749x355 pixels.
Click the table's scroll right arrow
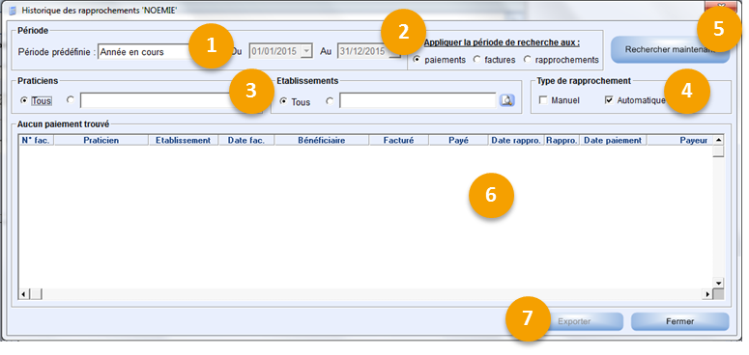(x=707, y=294)
